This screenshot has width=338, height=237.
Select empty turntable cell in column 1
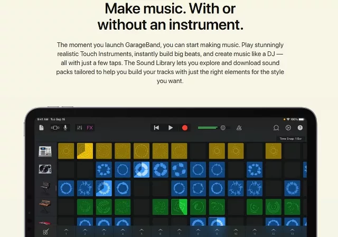(66, 170)
